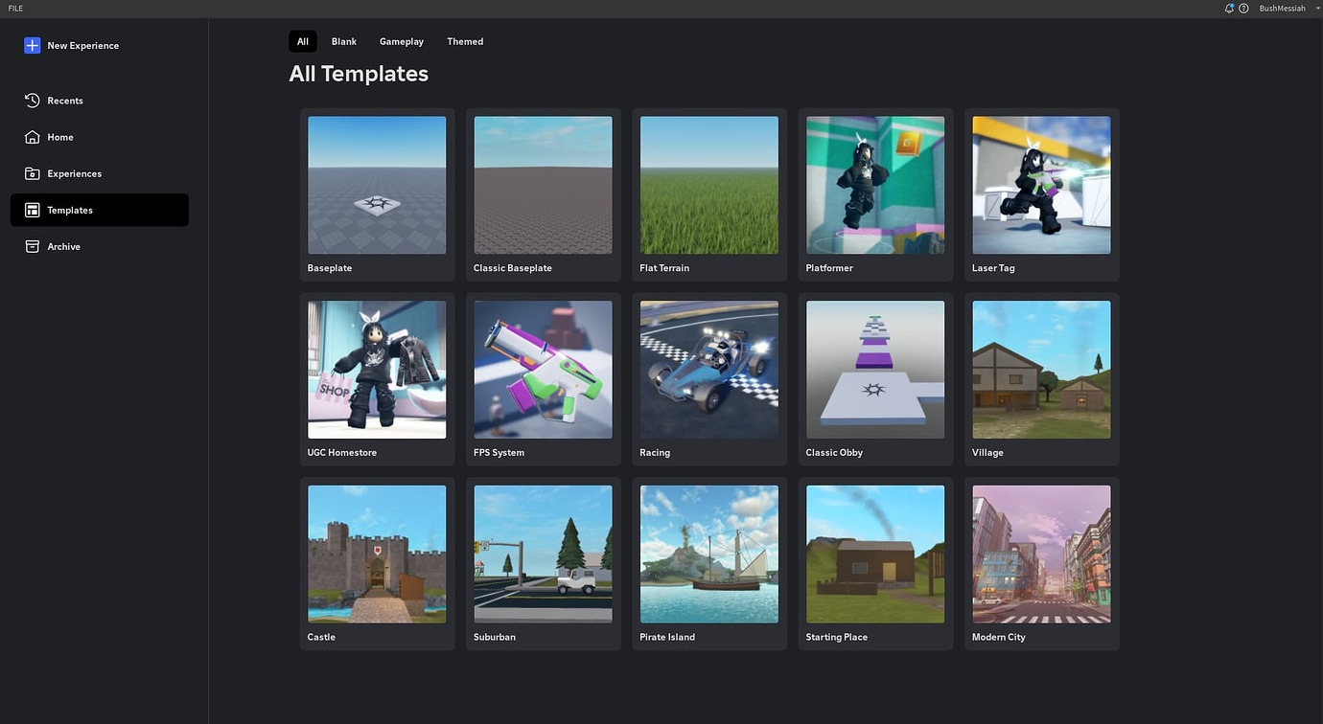Switch to the Themed templates tab

(x=465, y=41)
